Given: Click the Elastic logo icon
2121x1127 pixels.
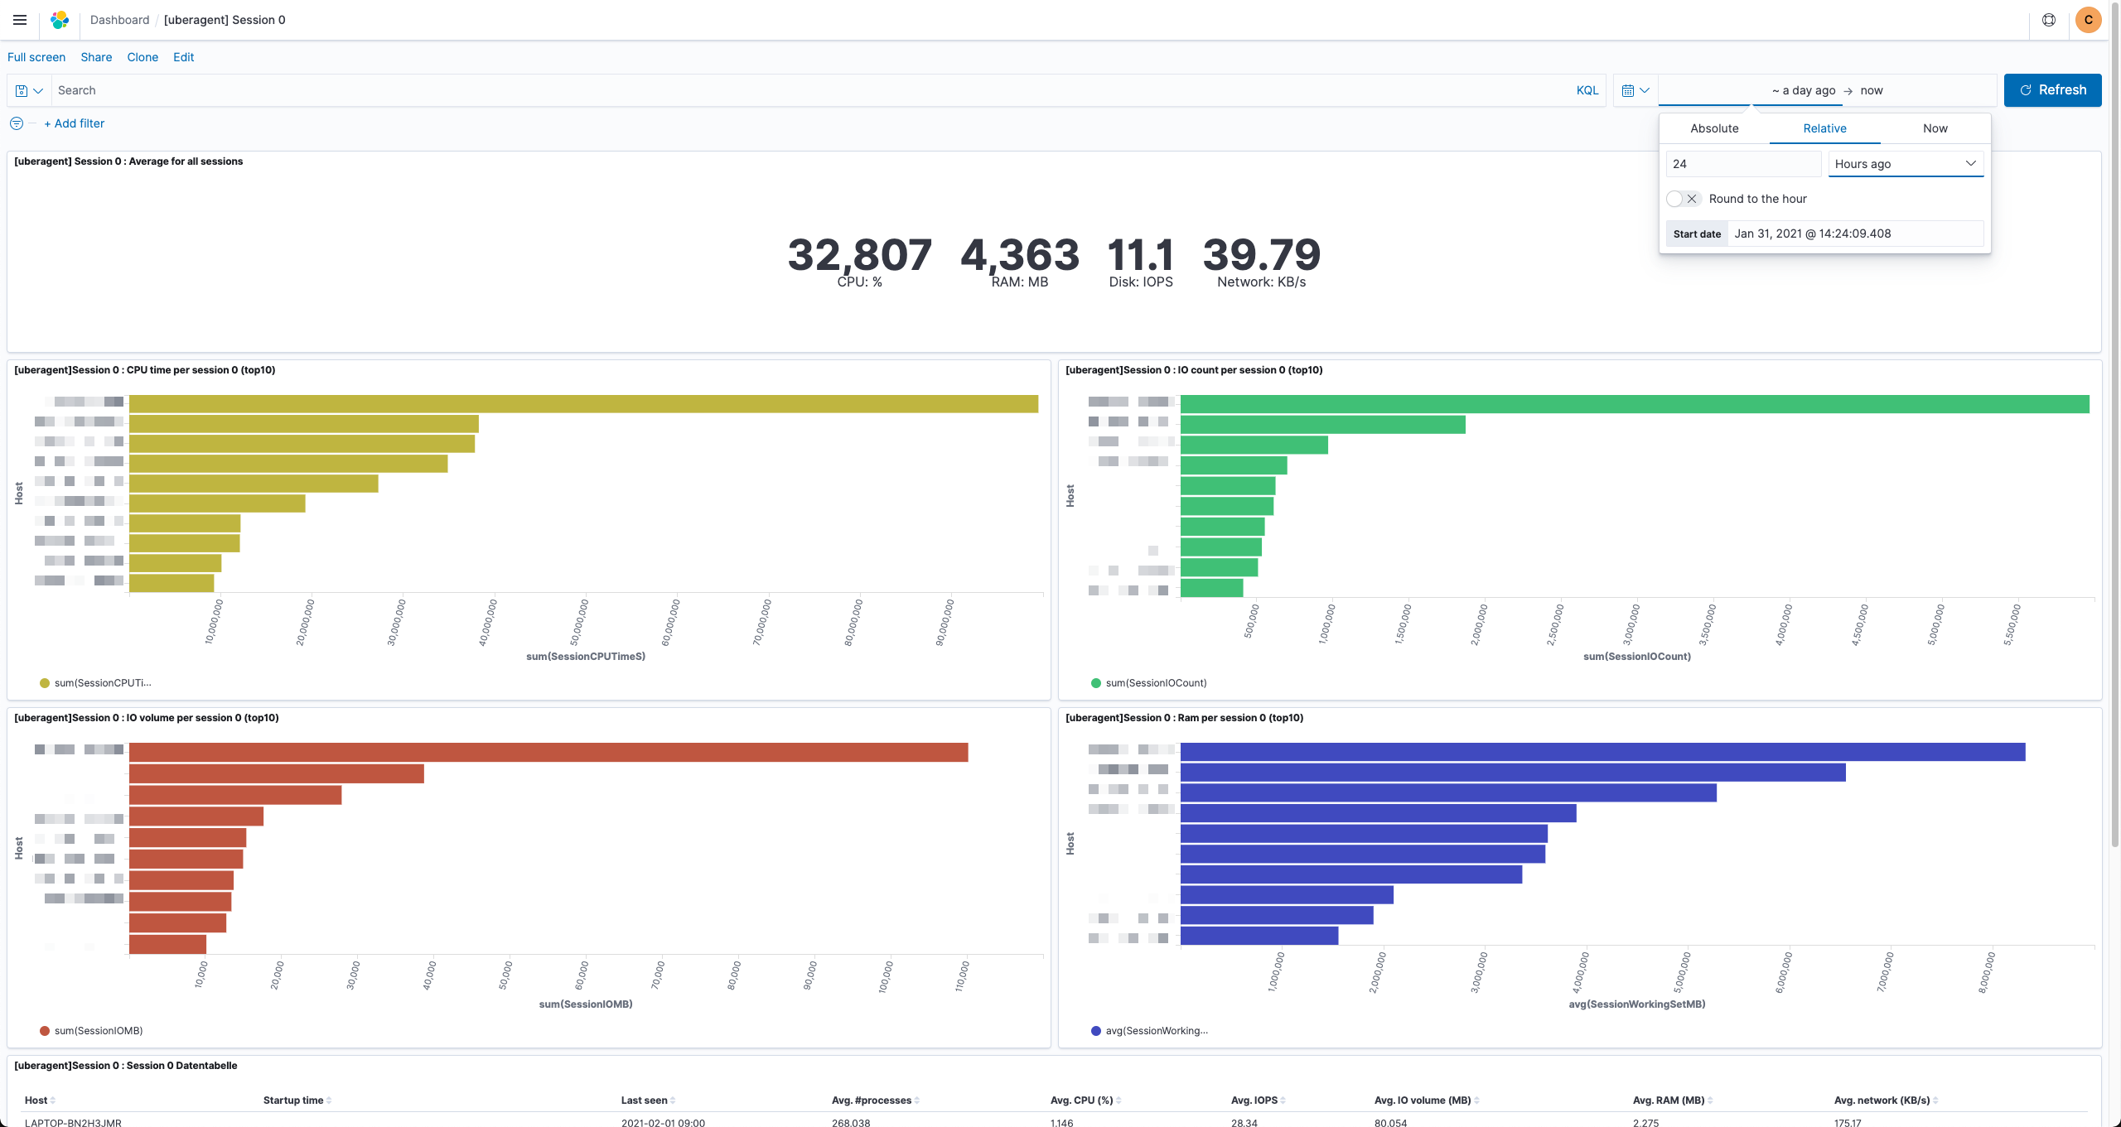Looking at the screenshot, I should (x=60, y=20).
